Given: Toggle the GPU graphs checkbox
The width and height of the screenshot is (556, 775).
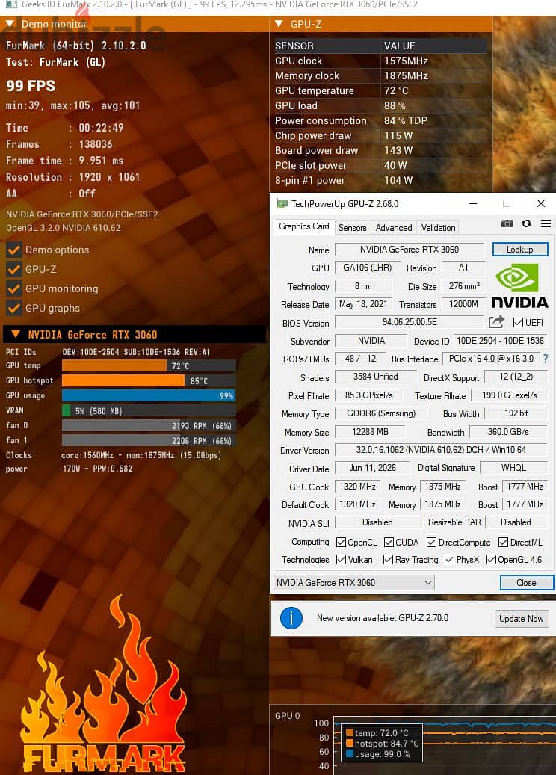Looking at the screenshot, I should tap(14, 308).
